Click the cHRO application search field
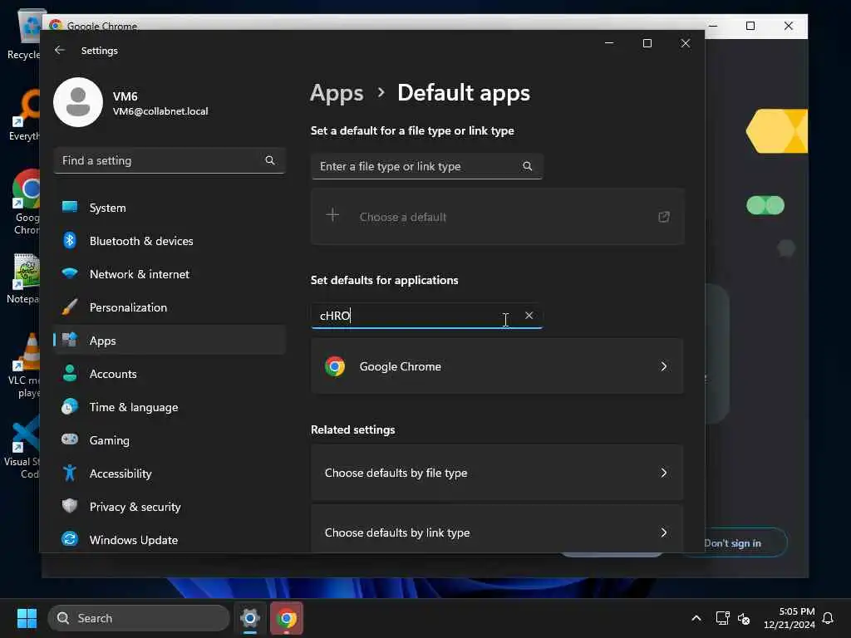Viewport: 851px width, 638px height. pos(426,316)
